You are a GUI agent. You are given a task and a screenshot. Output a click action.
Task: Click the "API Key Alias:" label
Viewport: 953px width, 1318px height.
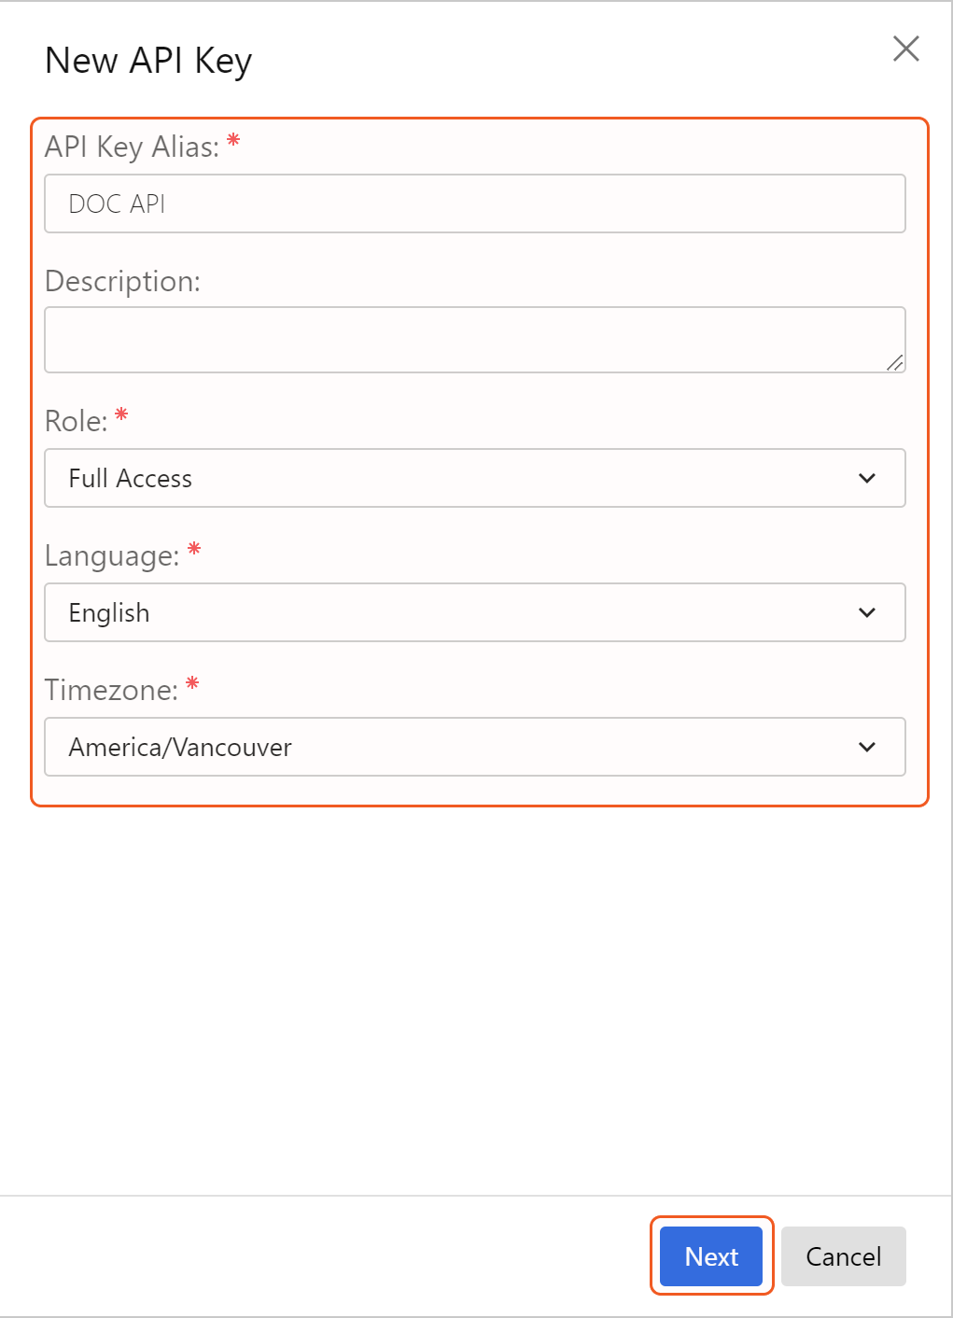click(132, 147)
